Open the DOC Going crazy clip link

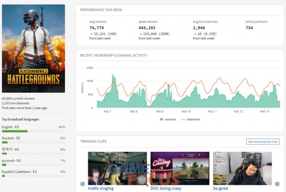pyautogui.click(x=166, y=188)
